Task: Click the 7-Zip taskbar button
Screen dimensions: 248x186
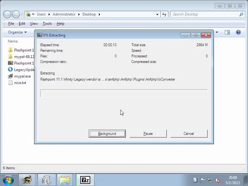Action: [x=85, y=180]
